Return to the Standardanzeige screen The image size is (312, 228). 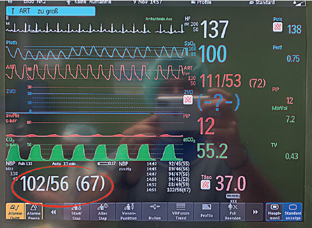[x=293, y=212]
